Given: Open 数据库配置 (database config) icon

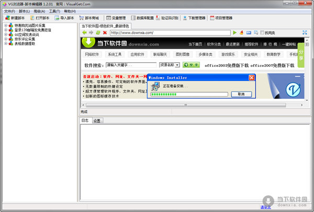Looking at the screenshot, I should 133,18.
